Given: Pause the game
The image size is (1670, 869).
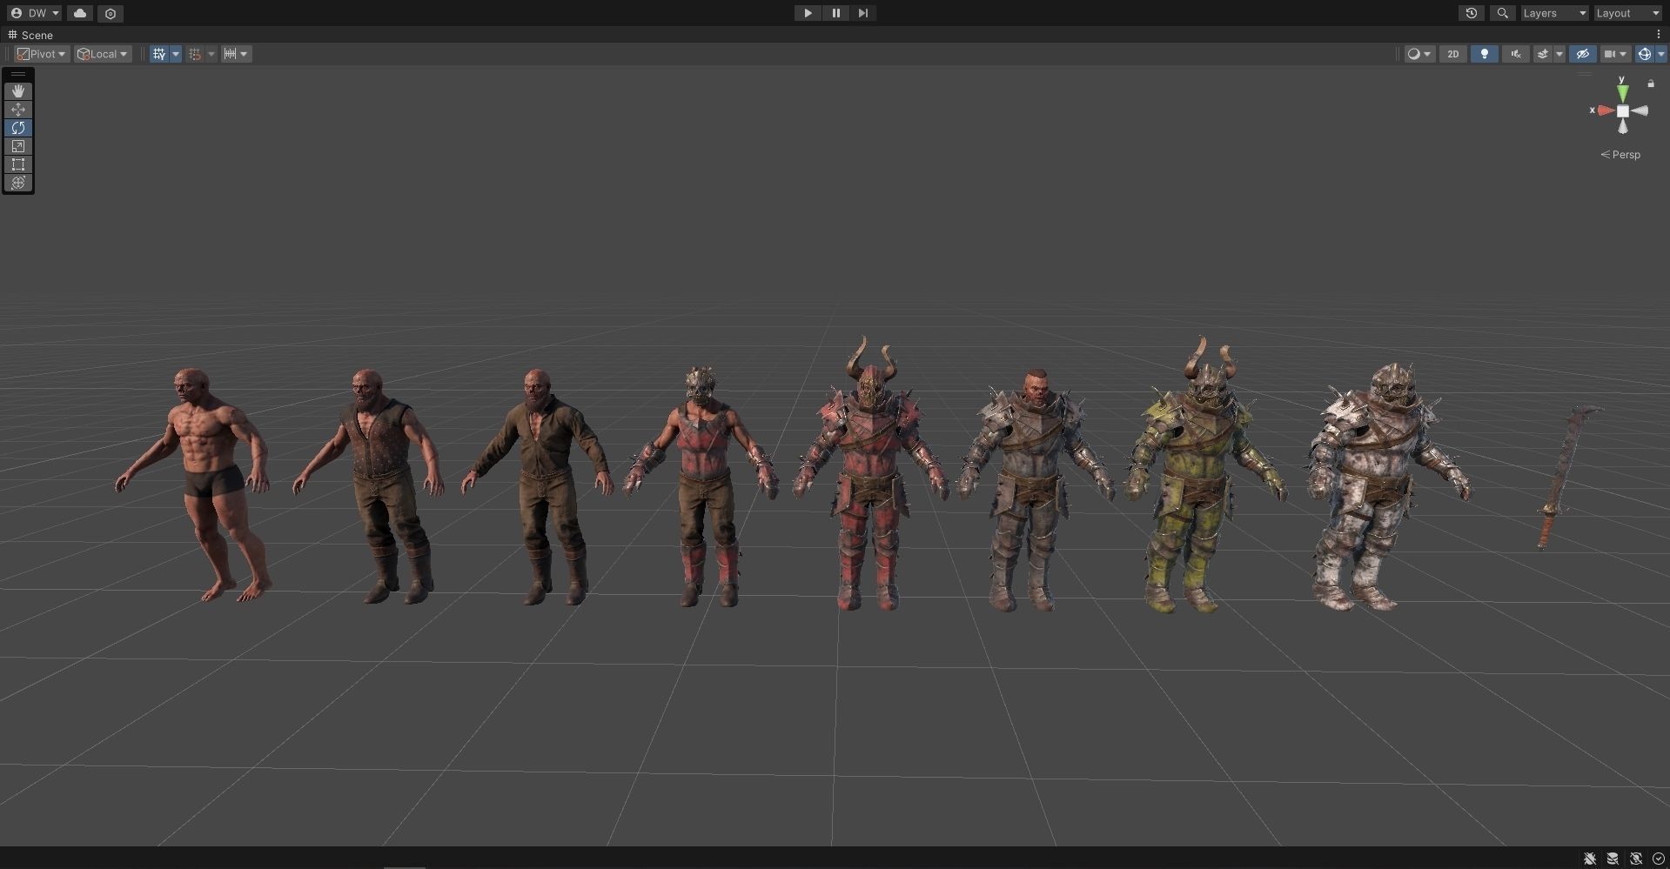Looking at the screenshot, I should pos(835,13).
